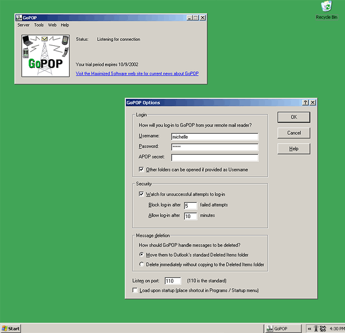This screenshot has height=333, width=345.
Task: Click the GoPOP tower logo image
Action: click(46, 56)
